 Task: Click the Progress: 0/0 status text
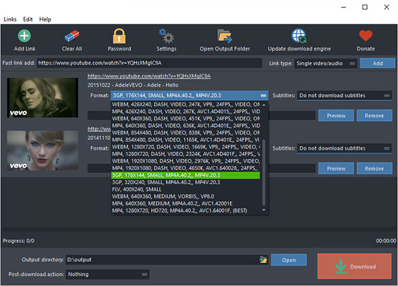click(x=18, y=241)
